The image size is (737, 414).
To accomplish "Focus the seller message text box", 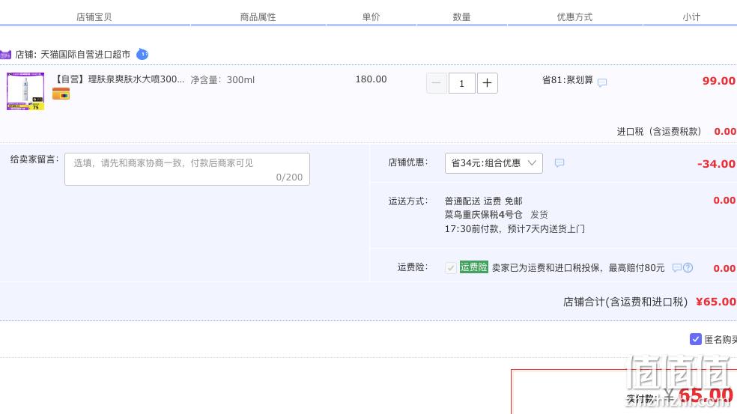I will (187, 169).
